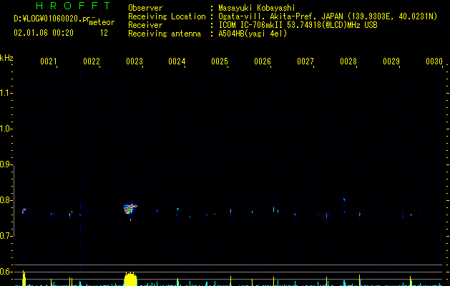Click the 1.1 frequency axis label
Image resolution: width=450 pixels, height=286 pixels.
[5, 93]
